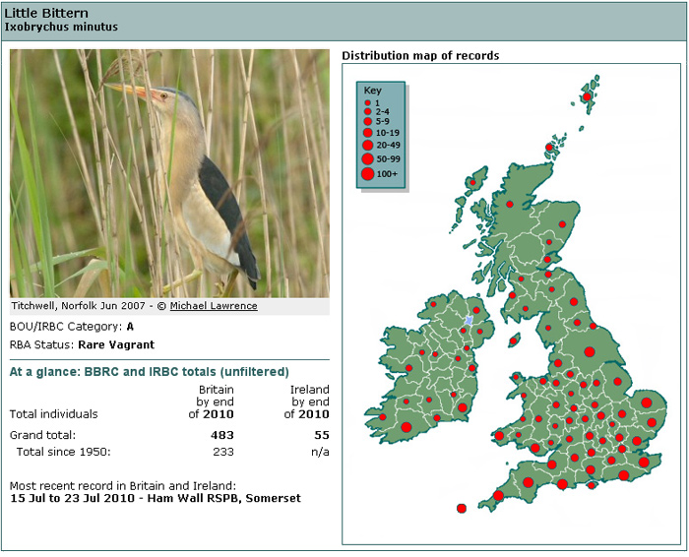Image resolution: width=689 pixels, height=557 pixels.
Task: Click the 'At a glance' section heading
Action: (x=150, y=372)
